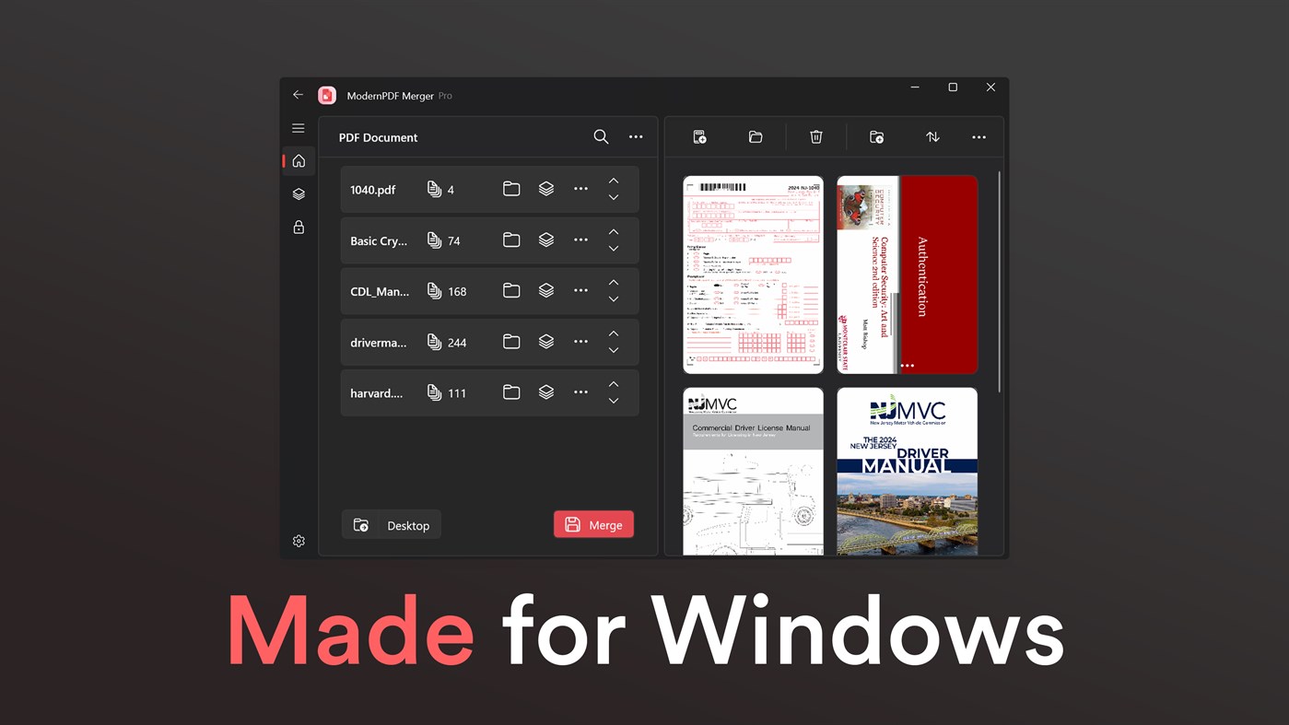Open the security lock section in the sidebar
1289x725 pixels.
pos(298,227)
